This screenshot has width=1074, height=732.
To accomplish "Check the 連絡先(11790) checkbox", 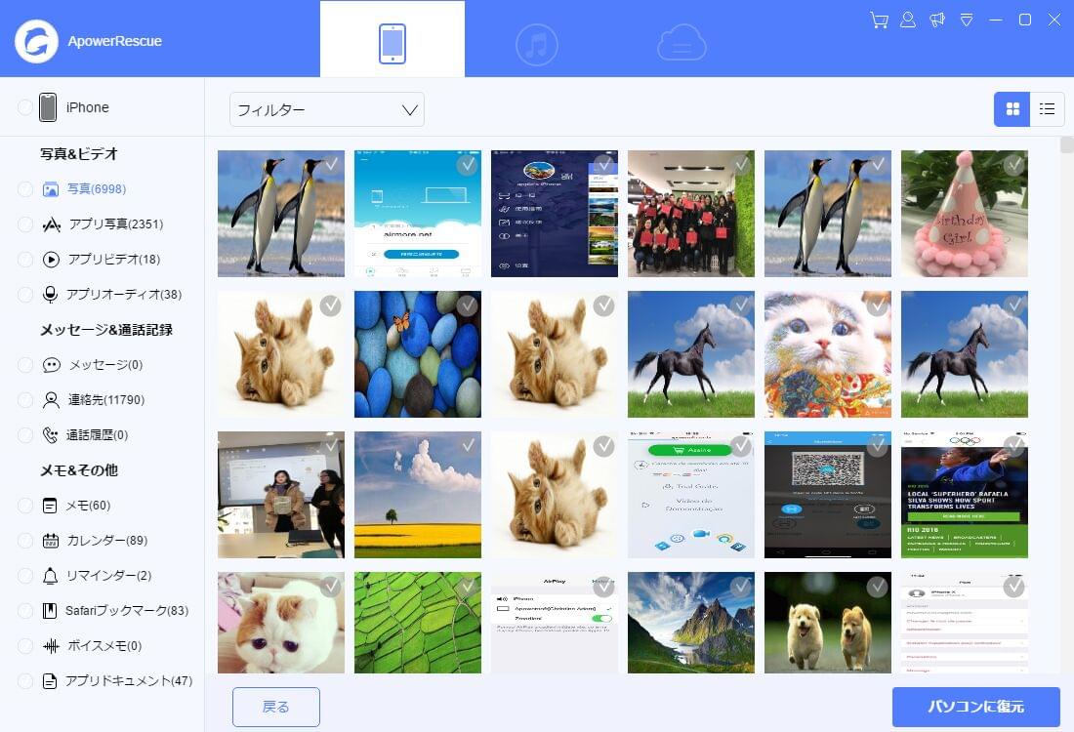I will tap(25, 400).
